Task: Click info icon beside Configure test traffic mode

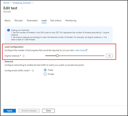Action: point(33,71)
